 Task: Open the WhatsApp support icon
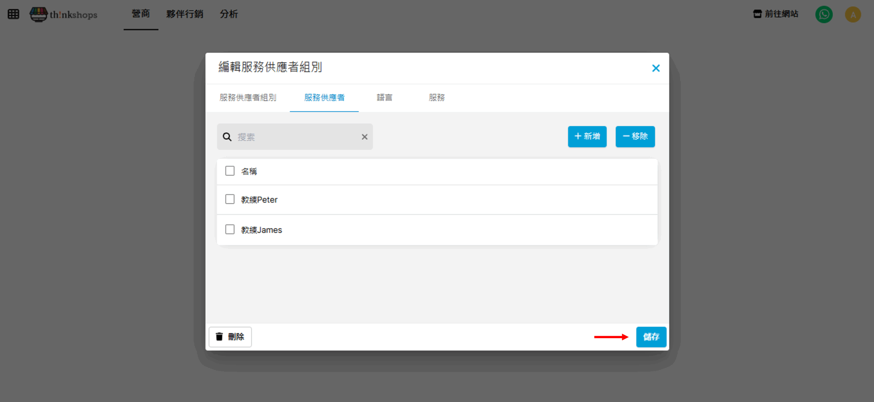tap(824, 14)
